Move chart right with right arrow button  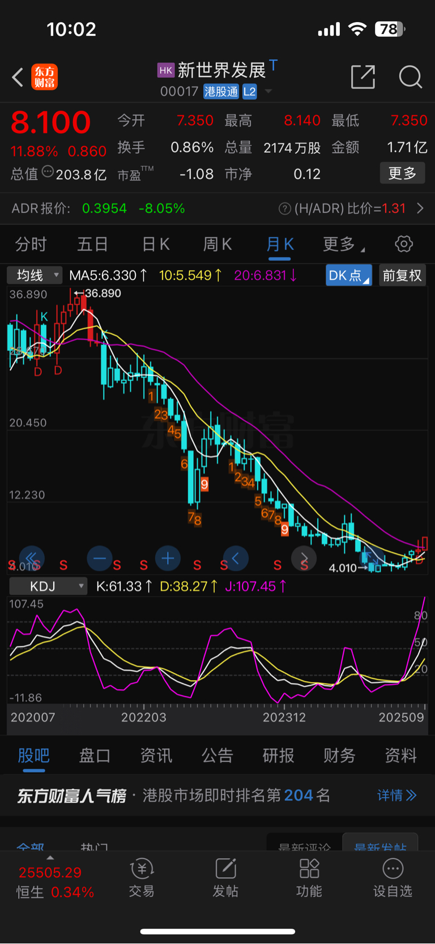pos(304,558)
